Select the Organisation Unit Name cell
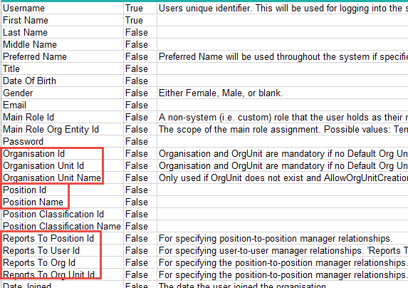Screen dimensions: 408x288 coord(63,178)
